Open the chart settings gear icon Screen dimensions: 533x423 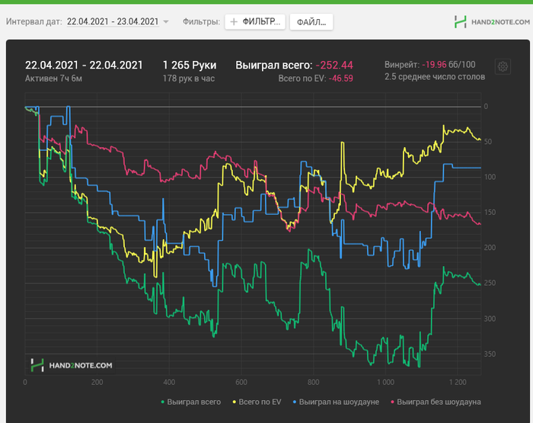(x=503, y=67)
